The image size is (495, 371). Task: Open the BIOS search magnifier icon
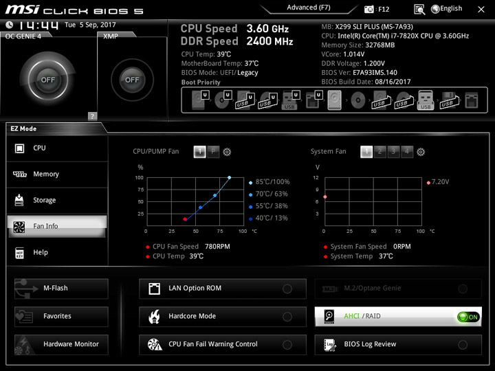419,10
